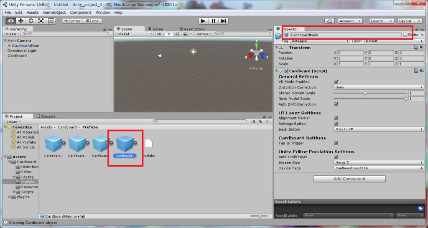Collapse the Transform component

pyautogui.click(x=277, y=48)
